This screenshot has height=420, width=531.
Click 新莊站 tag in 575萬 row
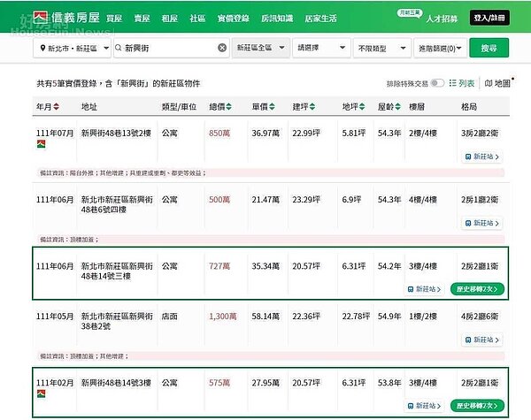pos(424,406)
